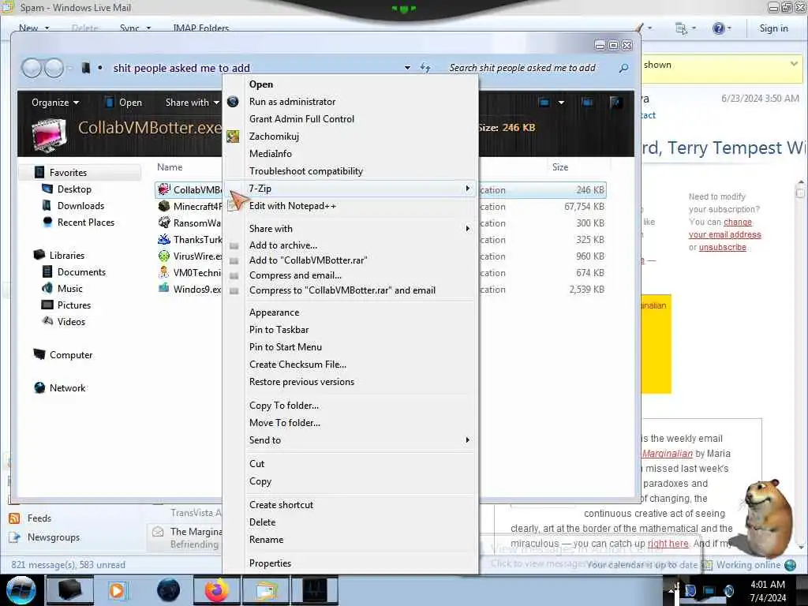The image size is (808, 606).
Task: Select Downloads in Favorites
Action: (x=80, y=206)
